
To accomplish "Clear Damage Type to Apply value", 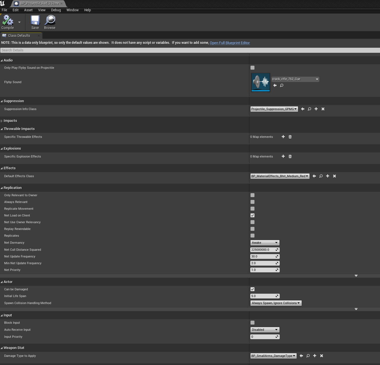I will click(322, 356).
